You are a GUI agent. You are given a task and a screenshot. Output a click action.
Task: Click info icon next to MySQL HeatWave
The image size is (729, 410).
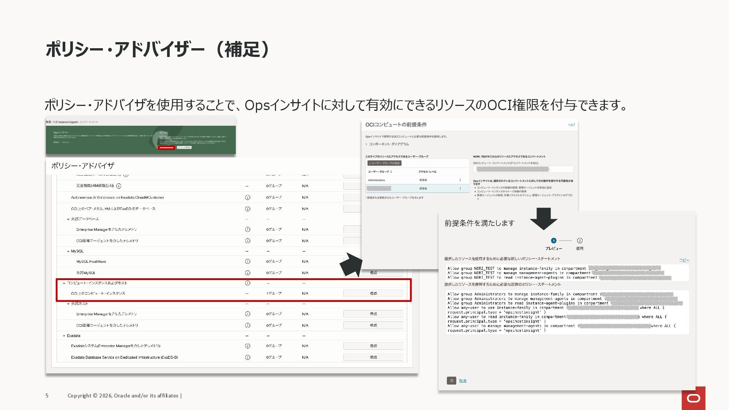pyautogui.click(x=248, y=261)
